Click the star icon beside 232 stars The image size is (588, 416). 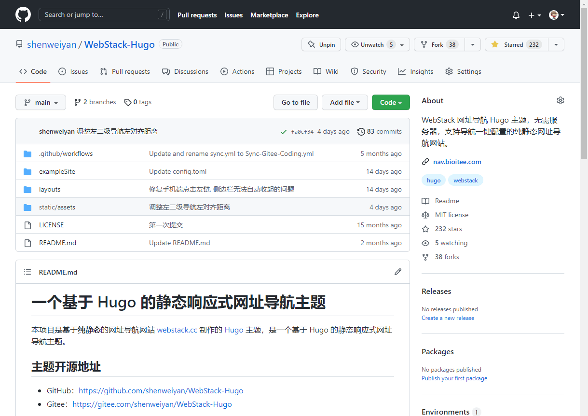pos(425,229)
